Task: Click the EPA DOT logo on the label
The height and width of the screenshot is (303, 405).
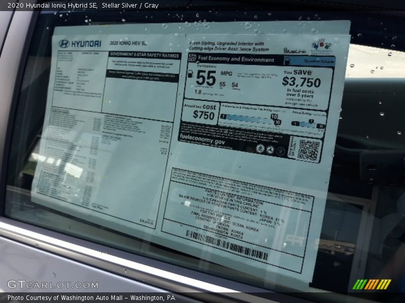Action: coord(192,59)
